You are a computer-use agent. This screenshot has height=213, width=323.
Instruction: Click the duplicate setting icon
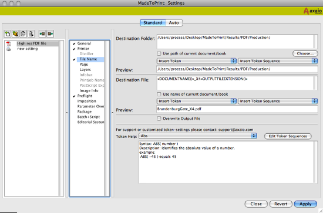(x=23, y=34)
